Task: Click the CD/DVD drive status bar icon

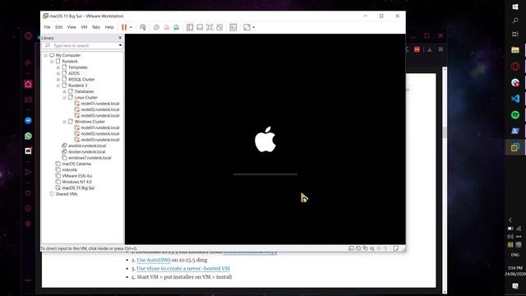Action: coord(358,248)
